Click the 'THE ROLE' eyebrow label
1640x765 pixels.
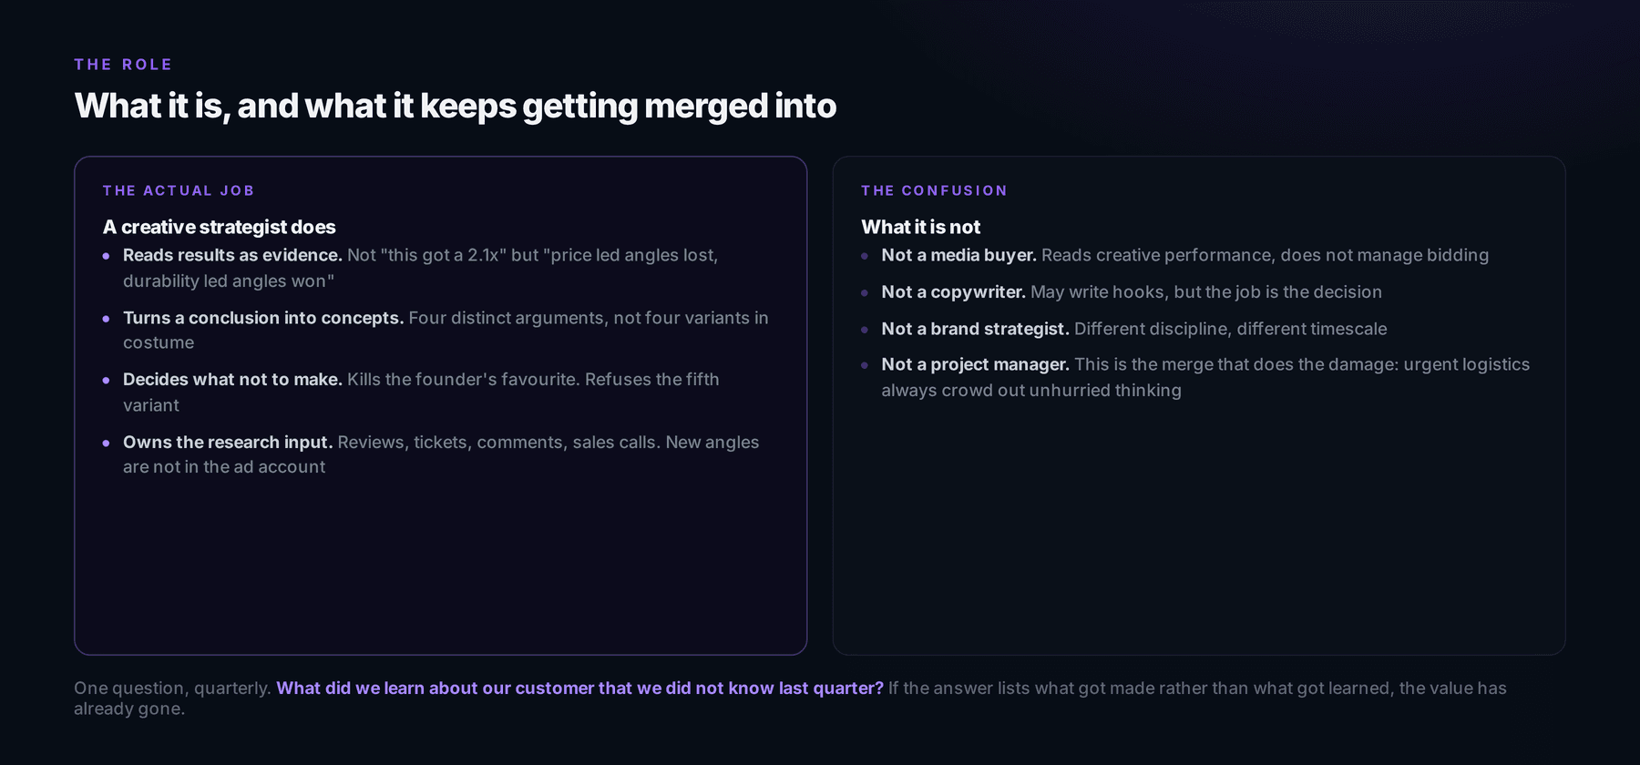(x=123, y=65)
